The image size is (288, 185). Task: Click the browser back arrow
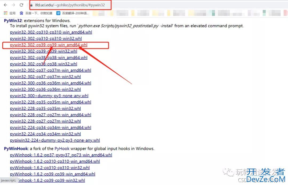tap(6, 5)
